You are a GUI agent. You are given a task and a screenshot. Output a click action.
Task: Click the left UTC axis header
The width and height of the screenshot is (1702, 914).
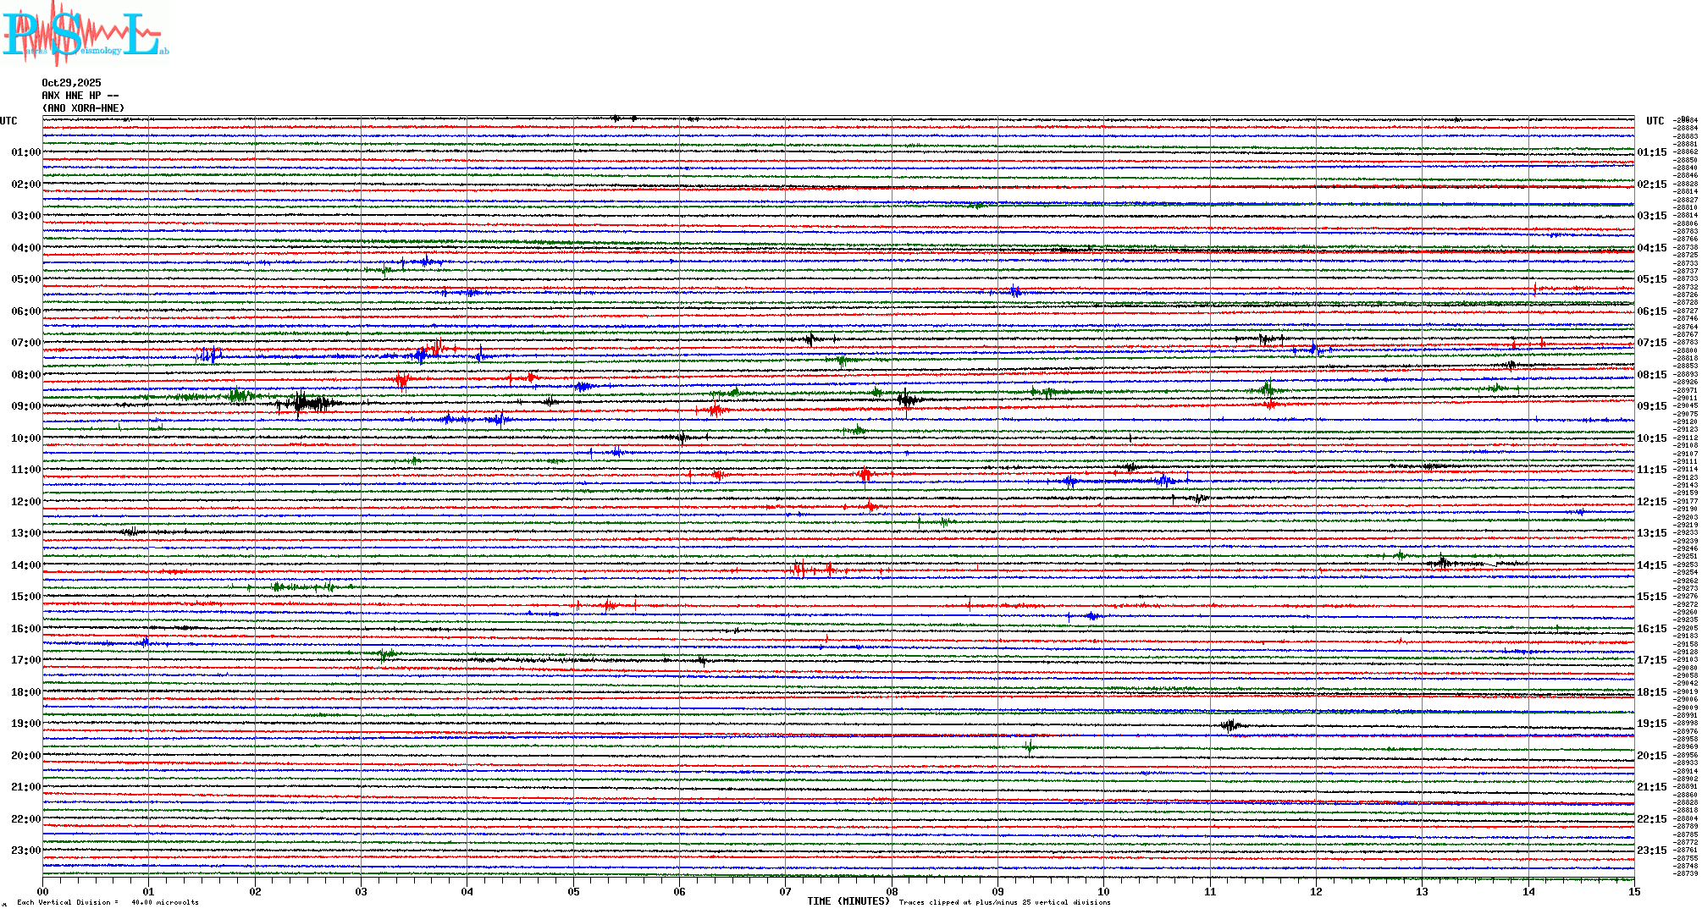[x=8, y=121]
